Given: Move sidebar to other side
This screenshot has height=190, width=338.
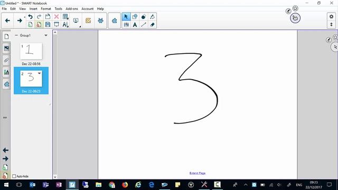Looking at the screenshot, I should pyautogui.click(x=5, y=118).
